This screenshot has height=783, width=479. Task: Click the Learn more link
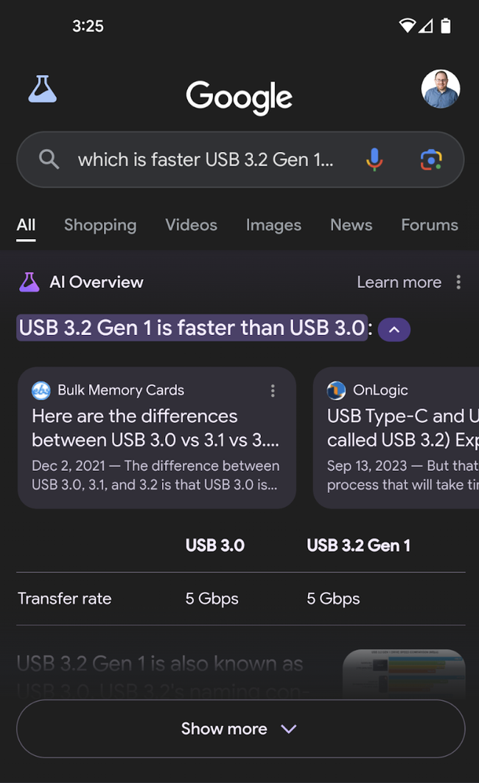(399, 282)
